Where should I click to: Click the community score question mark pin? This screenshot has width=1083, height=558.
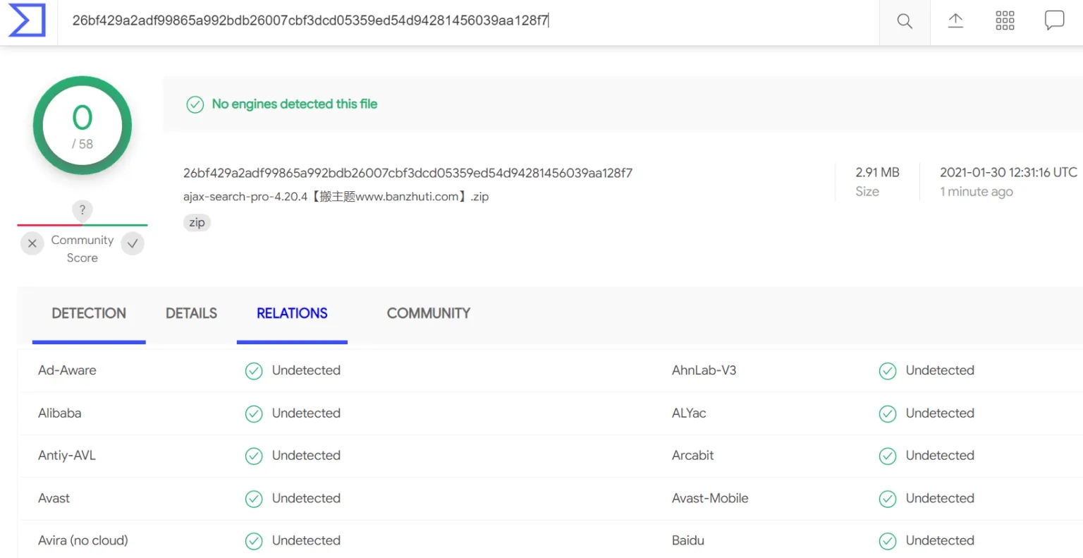click(x=82, y=210)
